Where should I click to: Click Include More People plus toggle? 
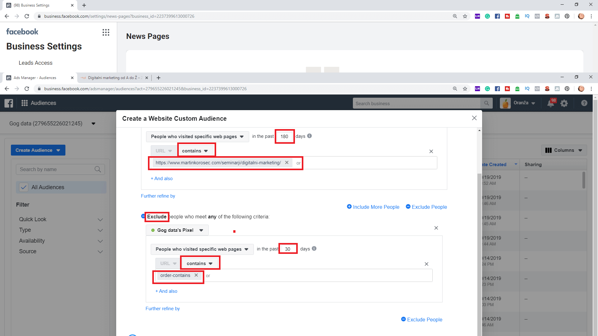pos(349,207)
